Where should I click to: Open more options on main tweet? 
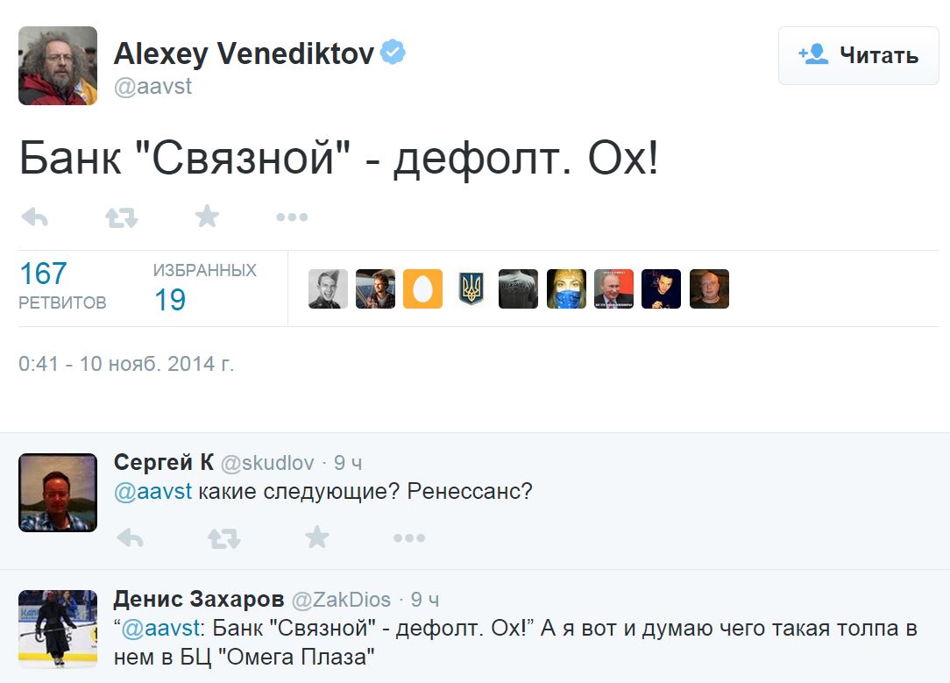(291, 217)
